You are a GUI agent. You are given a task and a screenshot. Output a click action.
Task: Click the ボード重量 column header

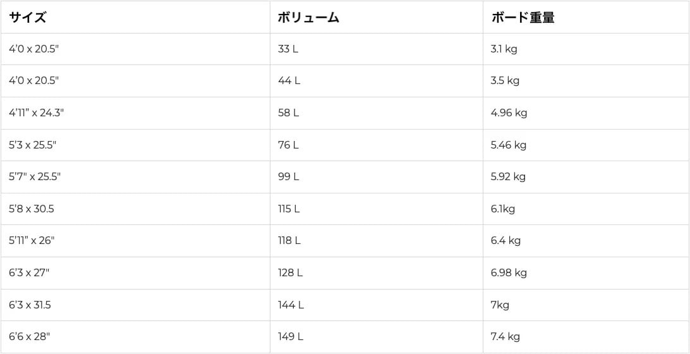tap(586, 17)
